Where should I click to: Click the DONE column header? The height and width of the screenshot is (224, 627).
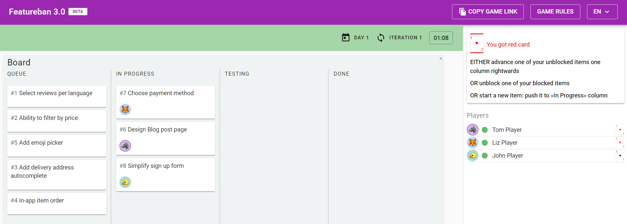pyautogui.click(x=341, y=74)
